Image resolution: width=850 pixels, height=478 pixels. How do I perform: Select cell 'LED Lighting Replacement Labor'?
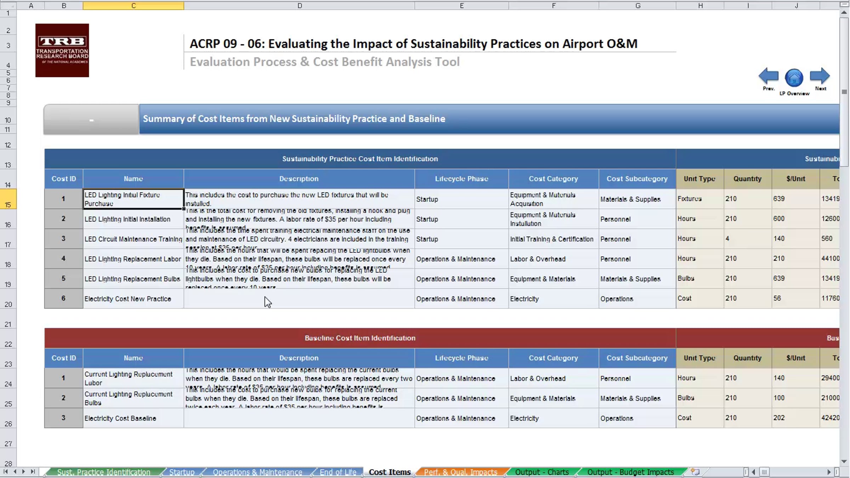[133, 259]
